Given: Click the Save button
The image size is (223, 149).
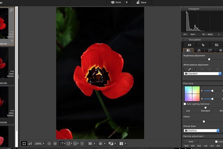Looking at the screenshot, I should click(x=141, y=3).
